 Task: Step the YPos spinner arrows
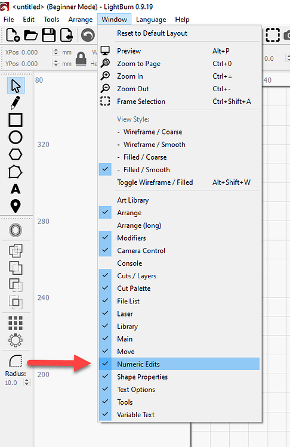pos(56,63)
